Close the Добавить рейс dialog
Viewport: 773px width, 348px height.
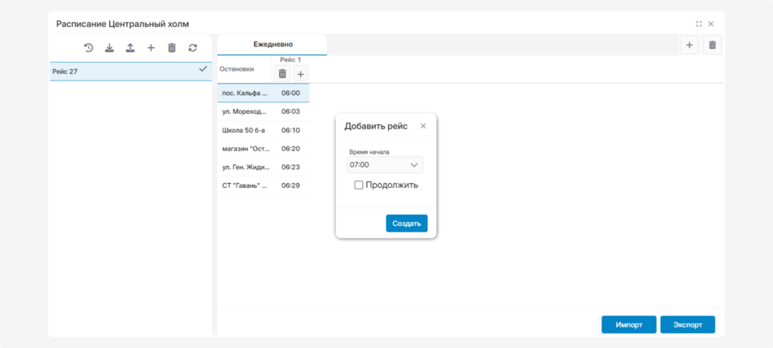[423, 126]
